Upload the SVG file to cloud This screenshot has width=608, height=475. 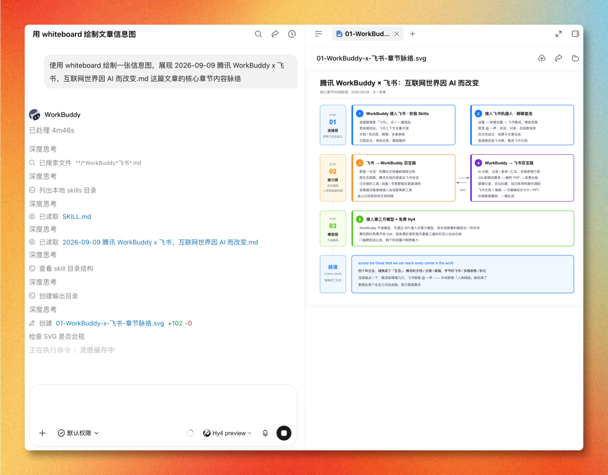pyautogui.click(x=542, y=58)
